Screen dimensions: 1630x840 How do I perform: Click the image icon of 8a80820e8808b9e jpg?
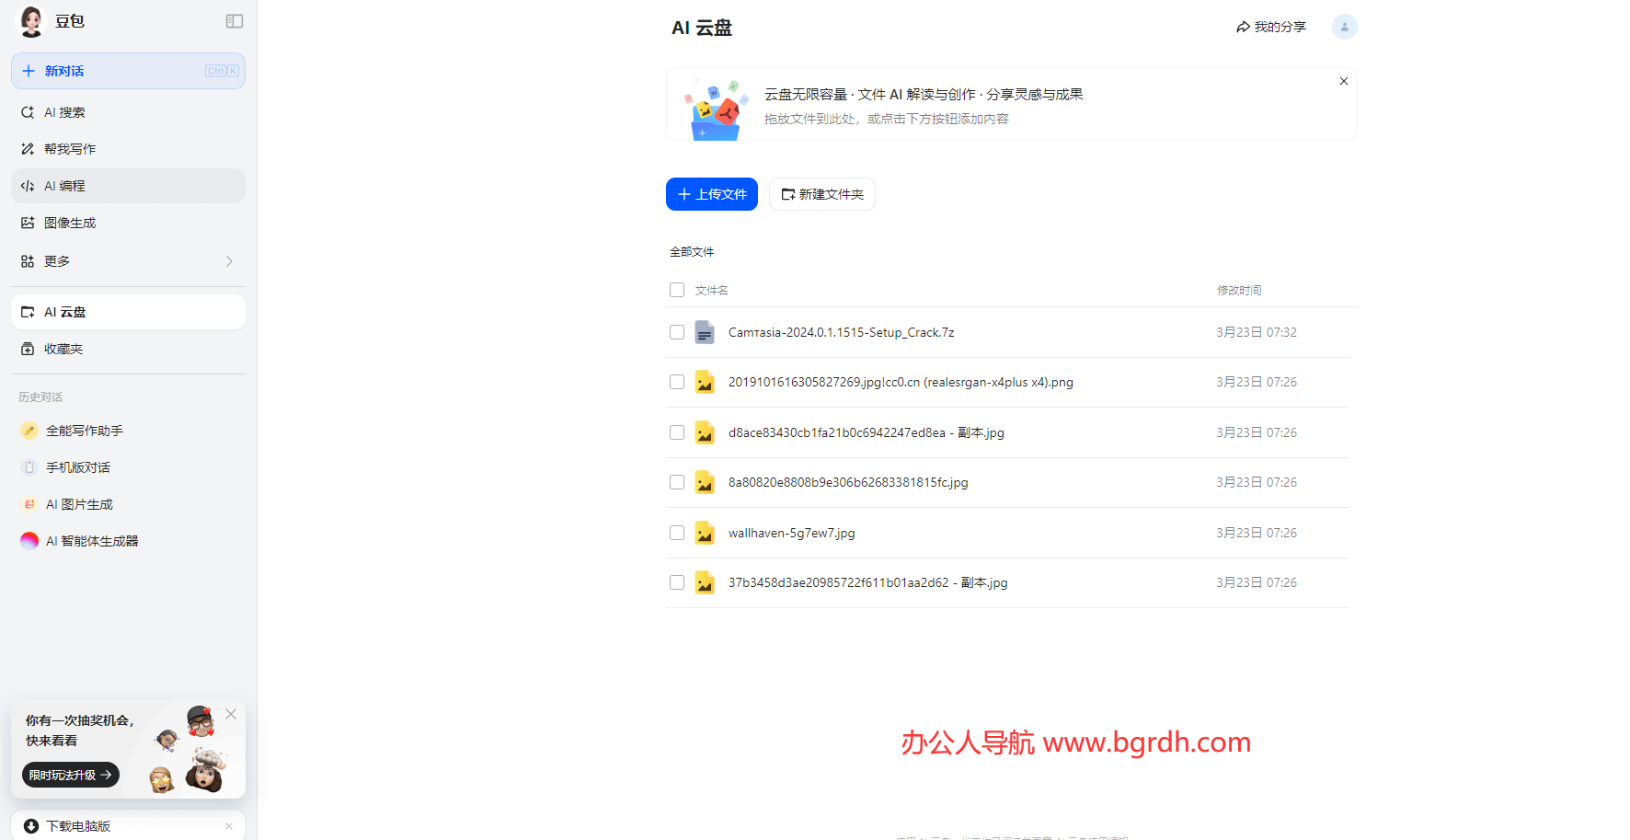click(x=705, y=482)
